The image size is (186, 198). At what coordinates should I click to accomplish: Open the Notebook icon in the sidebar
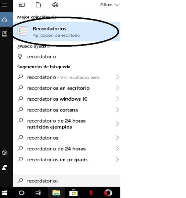(5, 34)
